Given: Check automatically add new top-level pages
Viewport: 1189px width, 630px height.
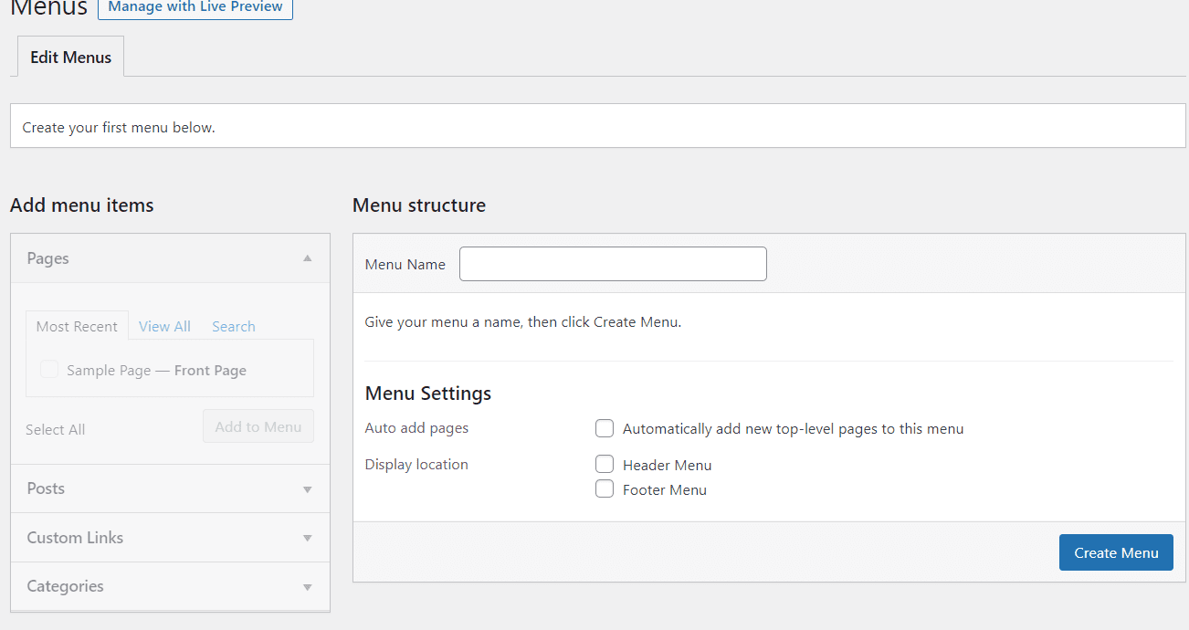Looking at the screenshot, I should (x=605, y=428).
